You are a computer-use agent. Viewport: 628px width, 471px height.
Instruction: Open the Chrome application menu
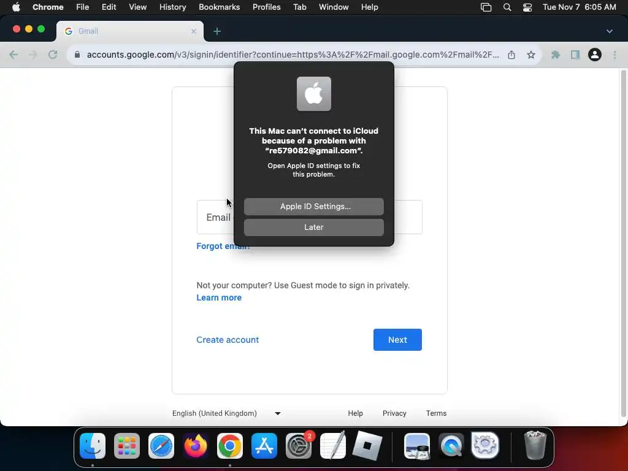click(48, 7)
